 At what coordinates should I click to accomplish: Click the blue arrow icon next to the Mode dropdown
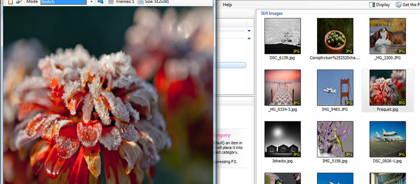tap(100, 2)
